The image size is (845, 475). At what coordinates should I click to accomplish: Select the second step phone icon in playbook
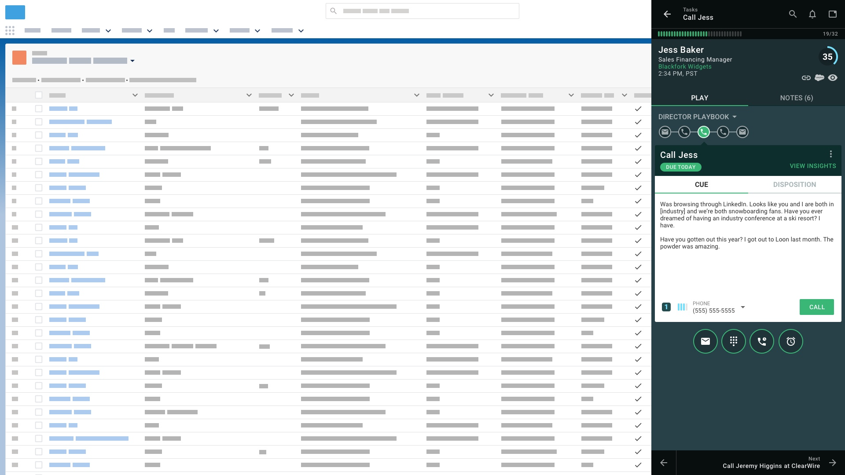coord(684,132)
